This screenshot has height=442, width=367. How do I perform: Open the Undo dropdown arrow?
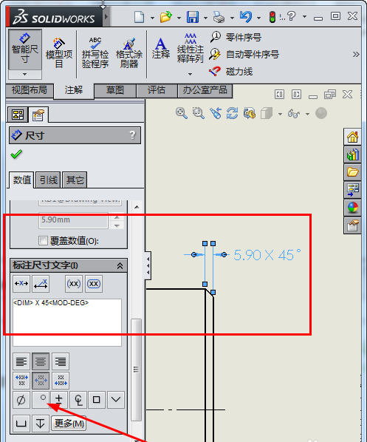pos(259,18)
